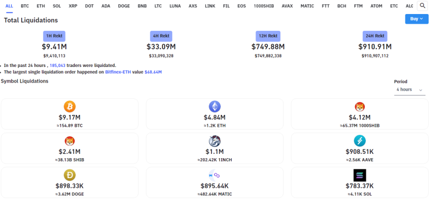
Task: Click the 1H Rekt button
Action: tap(54, 36)
